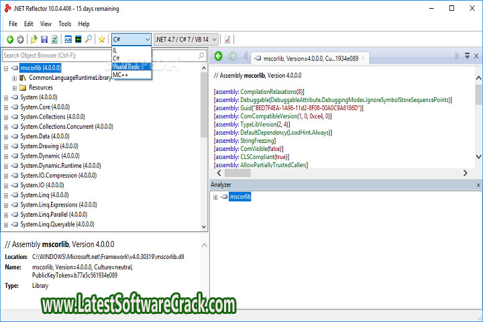Expand the System.Data (4.0.0.0) node

click(x=6, y=137)
